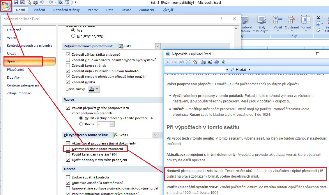The width and height of the screenshot is (329, 195).
Task: Enable showing formulas instead of calculated results
Action: tap(68, 60)
